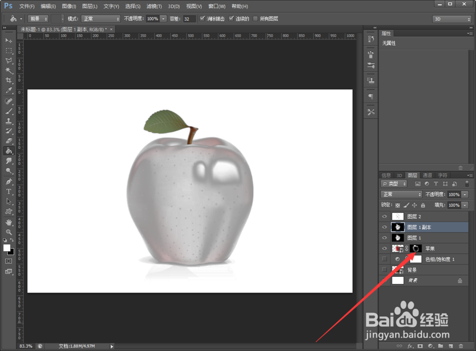Select the Hand tool

pyautogui.click(x=9, y=223)
